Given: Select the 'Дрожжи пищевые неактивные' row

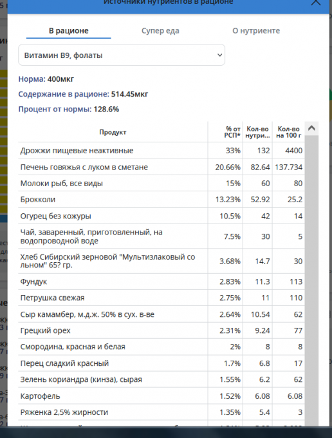Looking at the screenshot, I should click(161, 150).
